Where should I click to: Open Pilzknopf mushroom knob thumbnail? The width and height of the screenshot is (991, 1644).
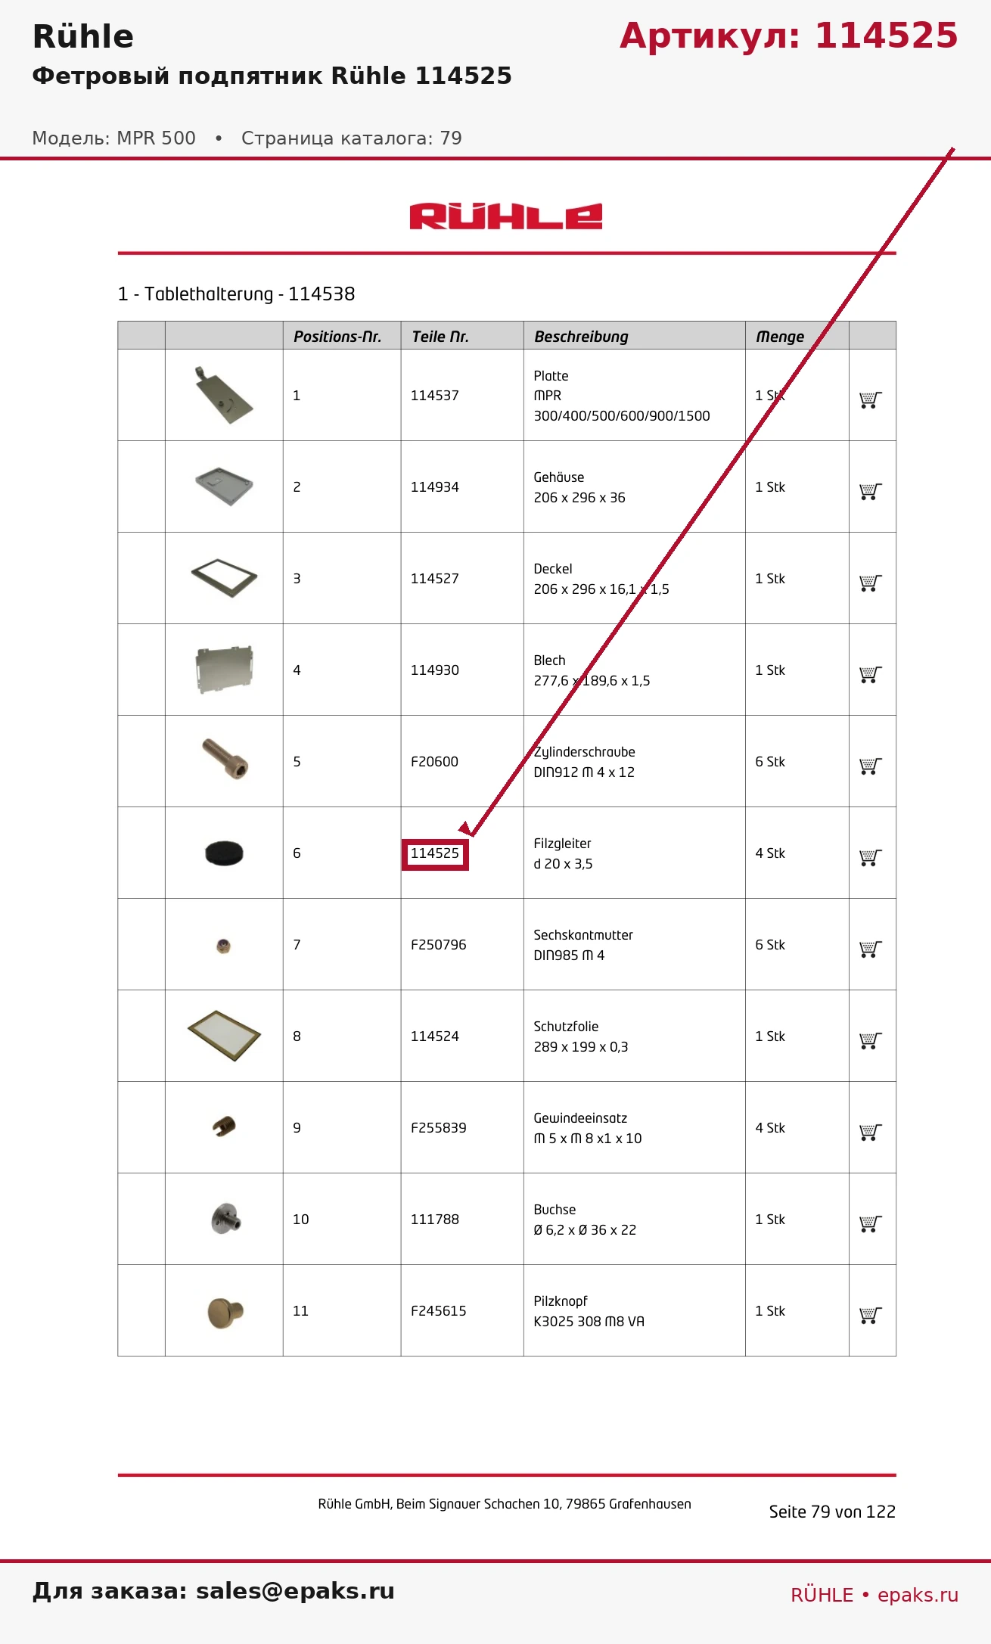click(x=225, y=1313)
